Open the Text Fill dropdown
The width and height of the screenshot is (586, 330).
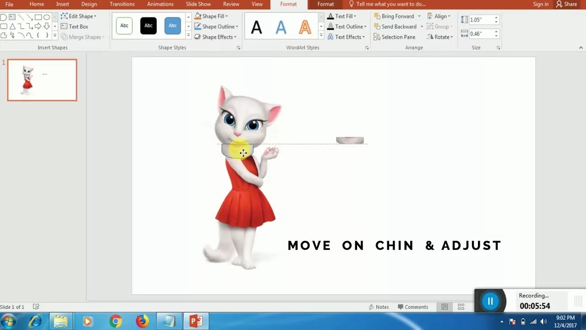[342, 16]
